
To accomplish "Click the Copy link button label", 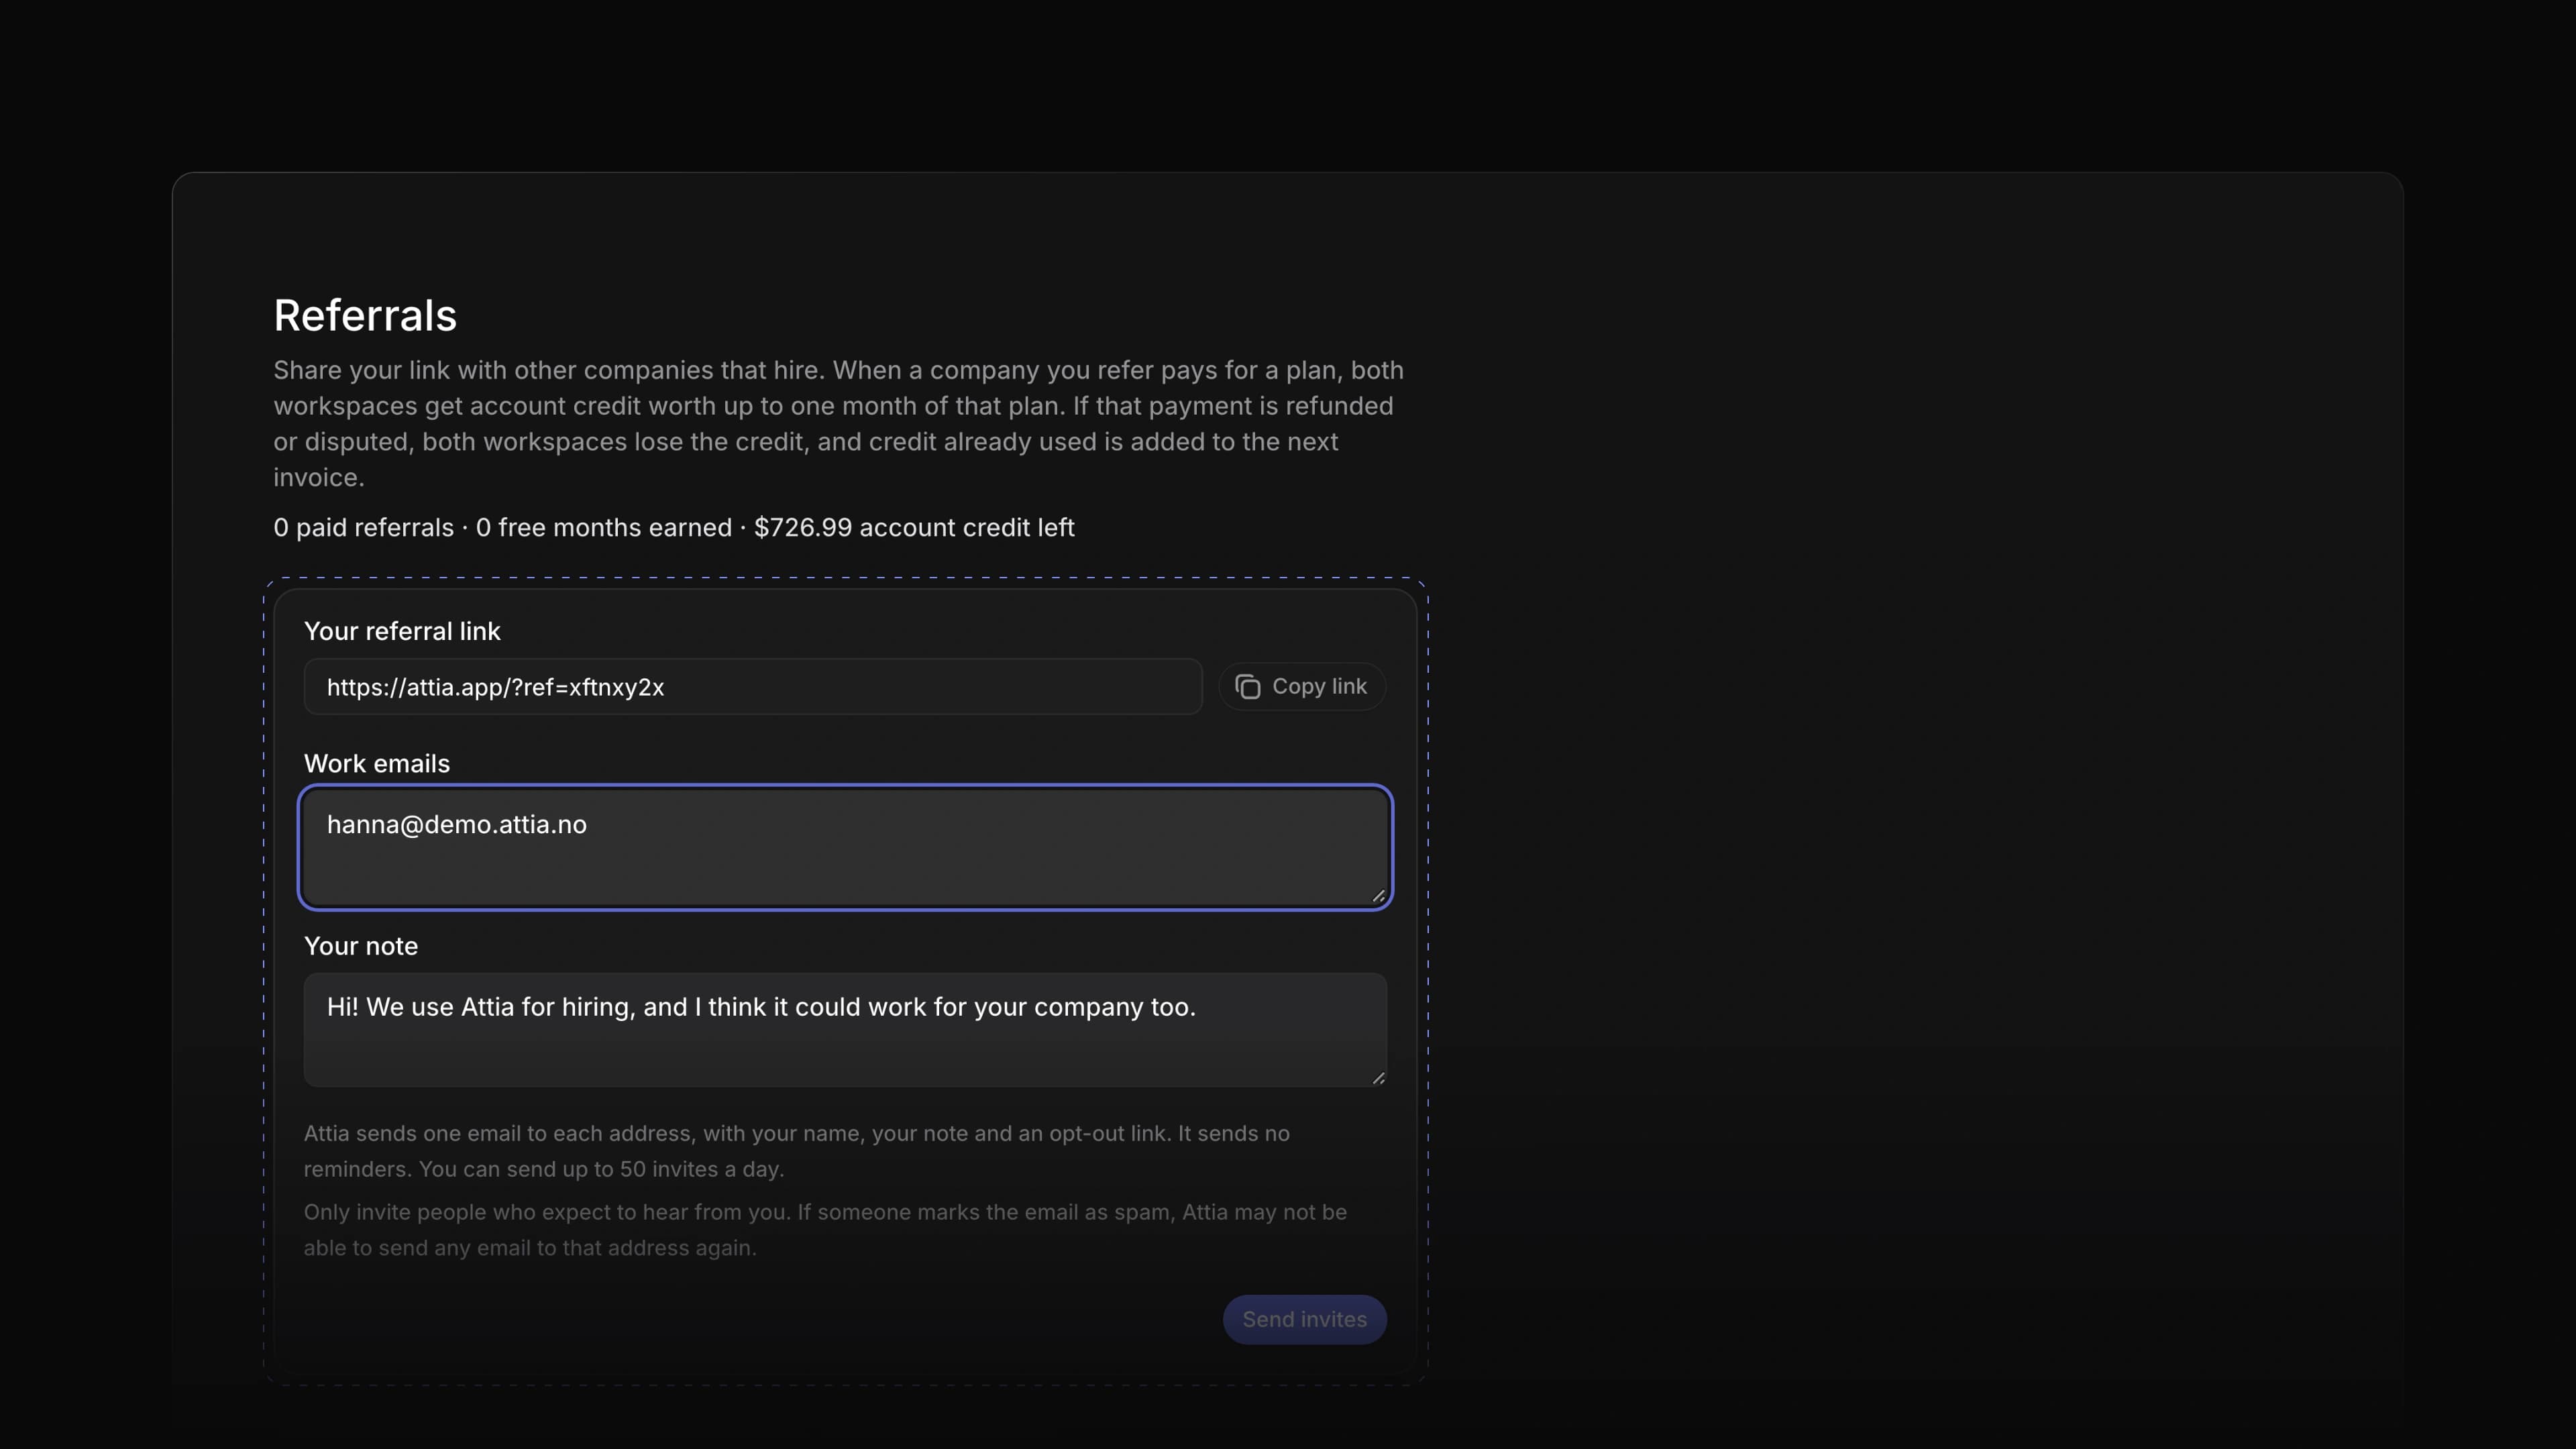I will tap(1319, 687).
